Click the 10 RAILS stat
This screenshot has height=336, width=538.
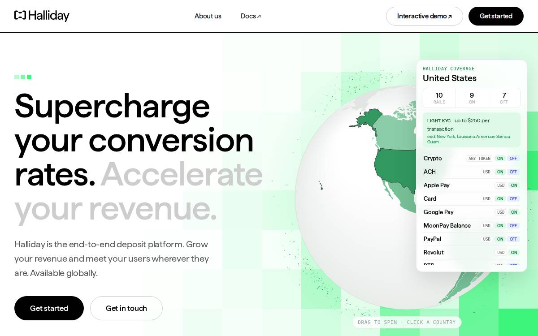click(439, 98)
